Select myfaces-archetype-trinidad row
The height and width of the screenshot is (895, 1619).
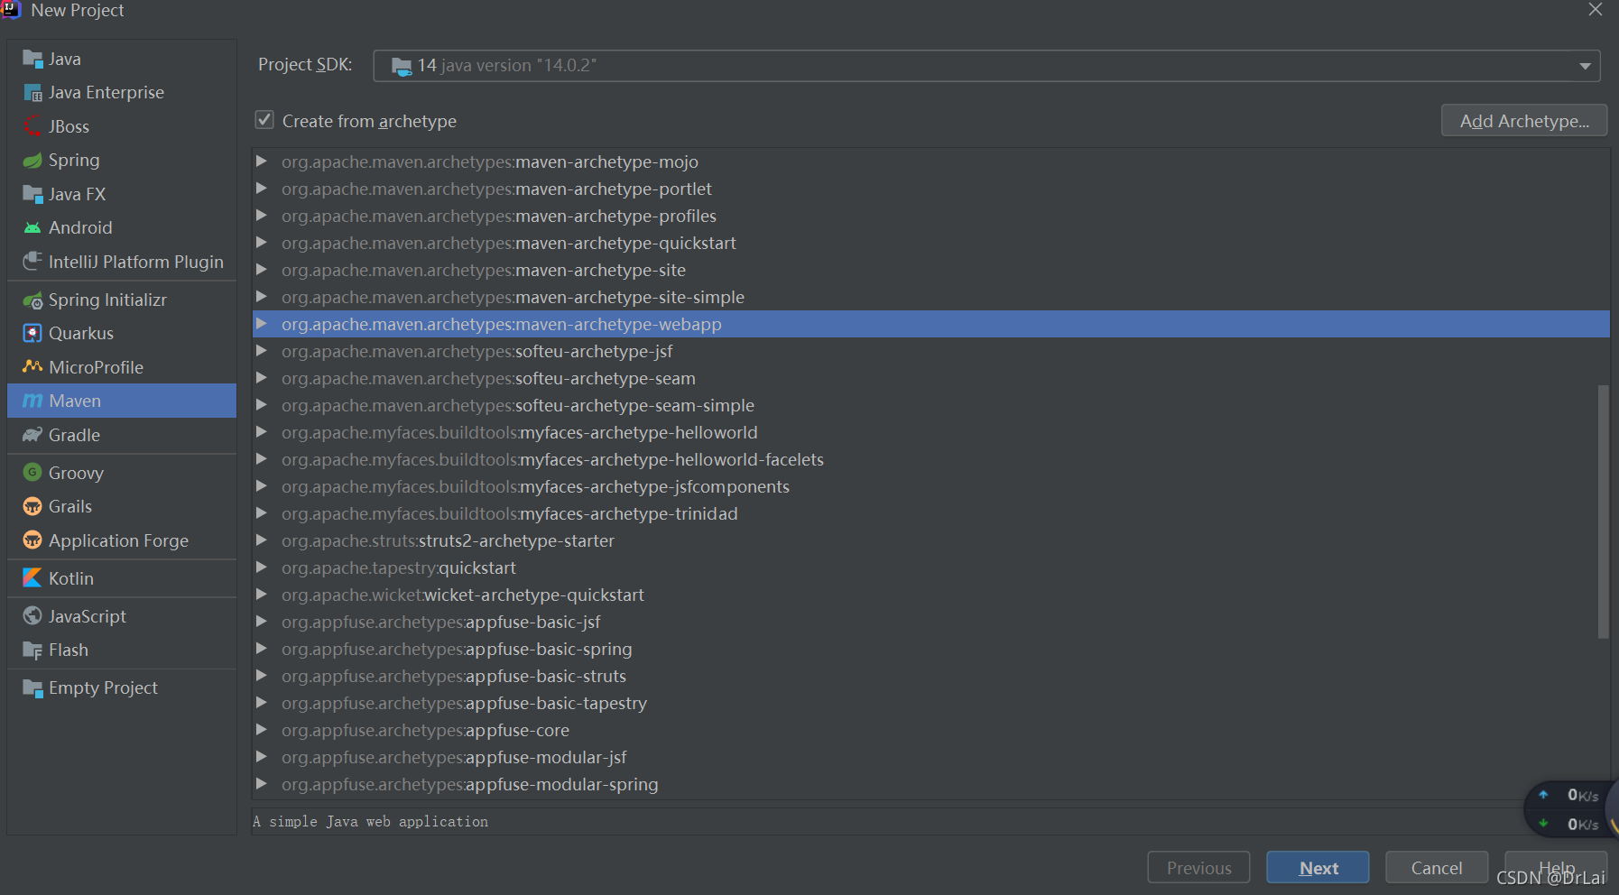coord(931,513)
